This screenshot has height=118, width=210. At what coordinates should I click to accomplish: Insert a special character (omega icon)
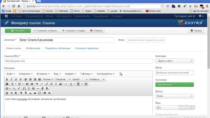point(24,88)
